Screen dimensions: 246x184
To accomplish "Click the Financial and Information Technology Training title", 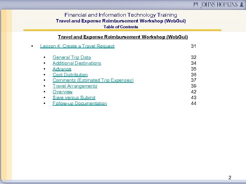I will point(121,15).
